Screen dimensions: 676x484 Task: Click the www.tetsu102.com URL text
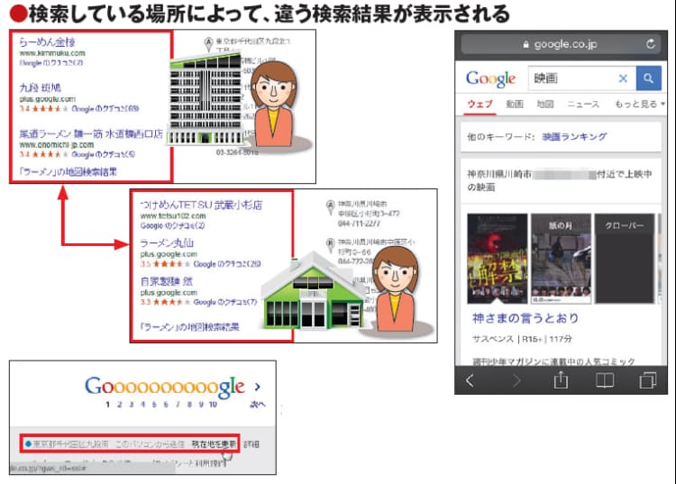pyautogui.click(x=173, y=216)
